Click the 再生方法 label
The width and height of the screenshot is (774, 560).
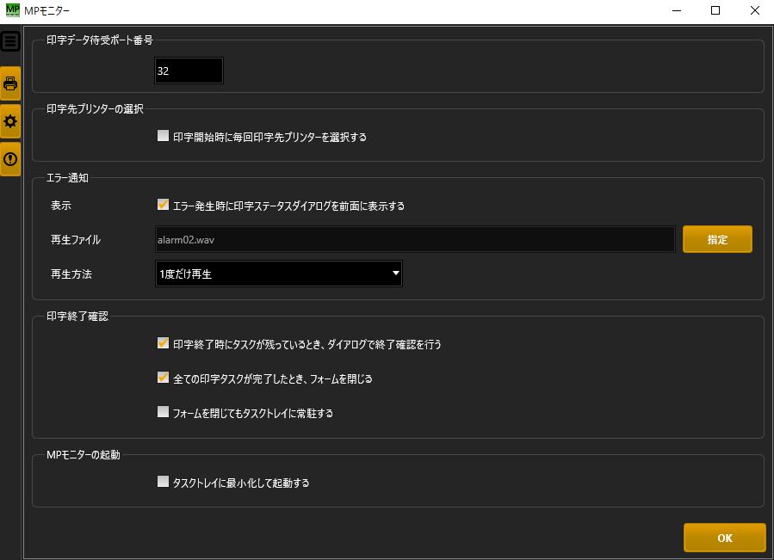71,274
